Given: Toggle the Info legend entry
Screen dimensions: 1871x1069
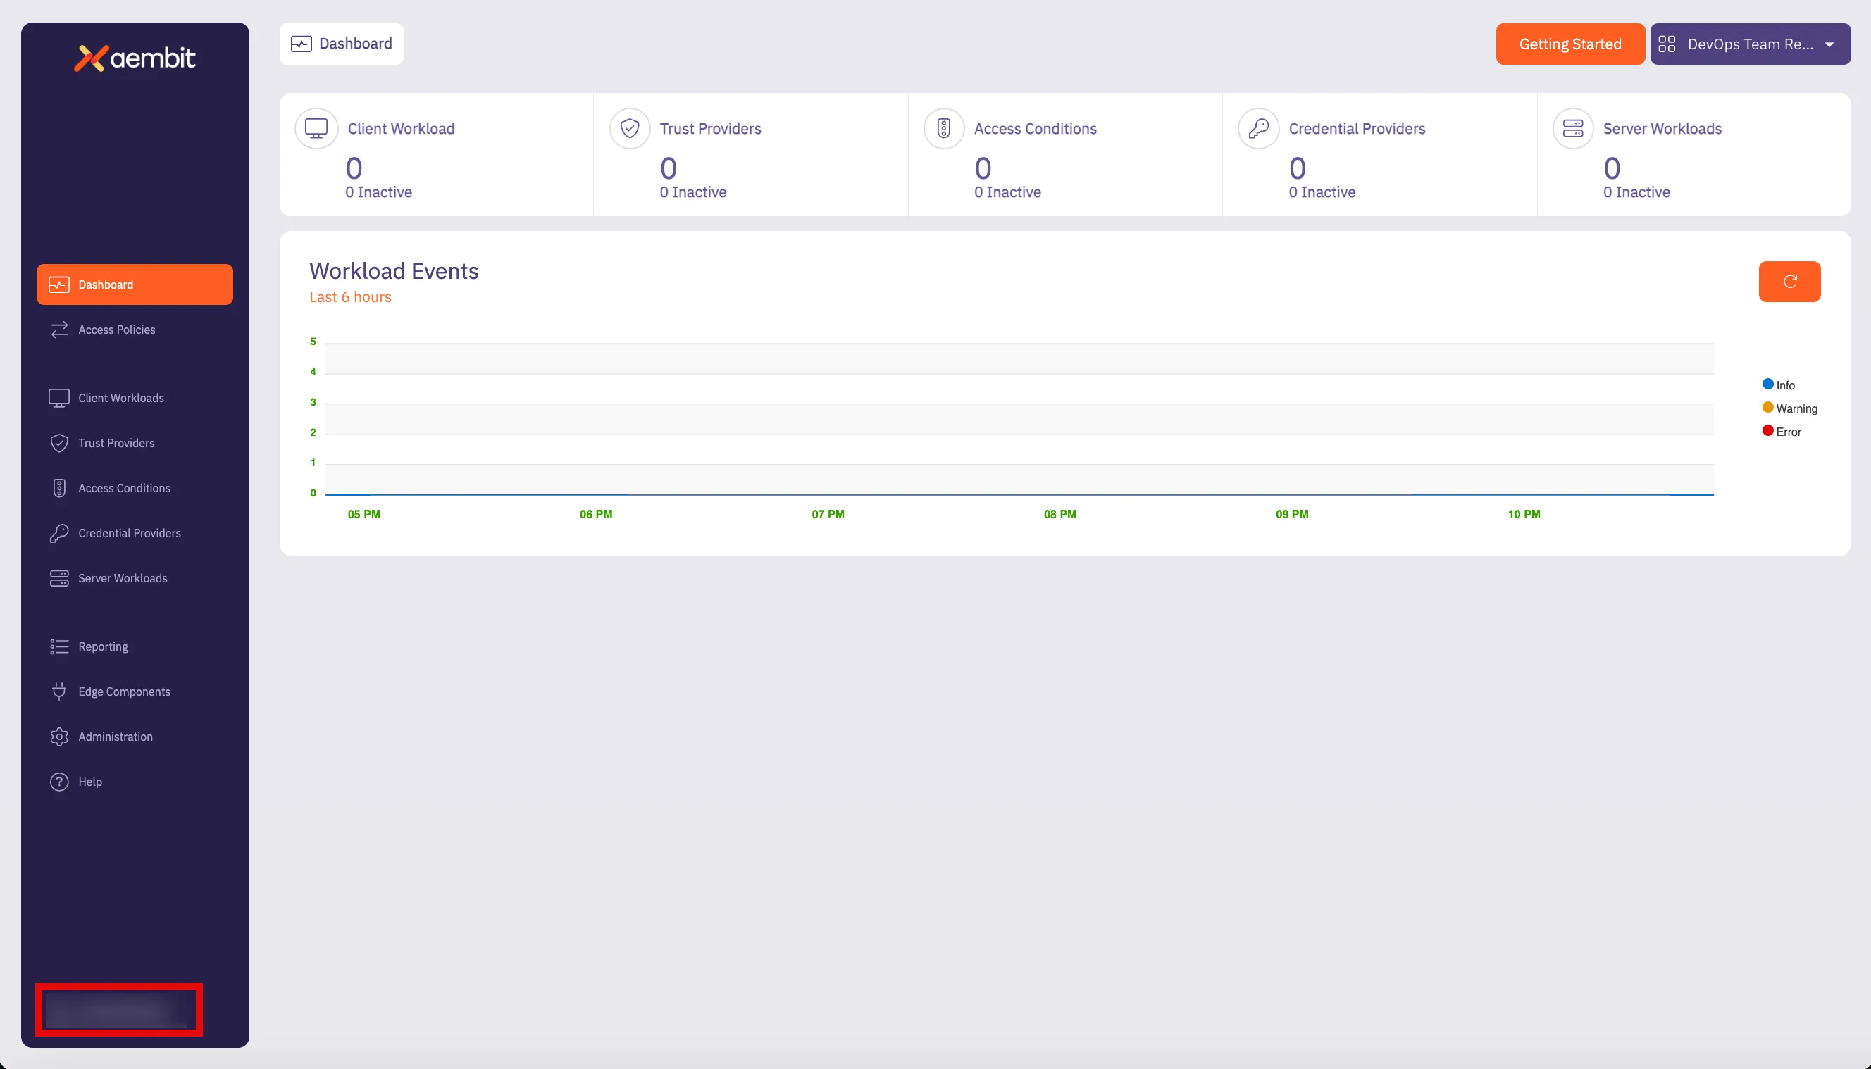Looking at the screenshot, I should (1778, 384).
